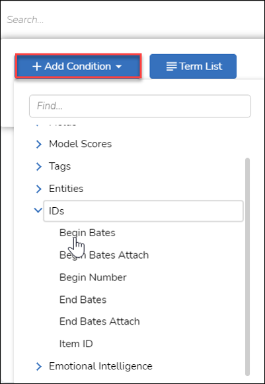
Task: Click the plus icon in Add Condition
Action: [36, 67]
